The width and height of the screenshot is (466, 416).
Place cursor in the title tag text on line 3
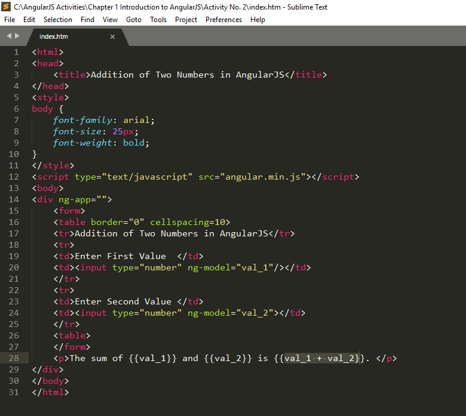pos(187,75)
